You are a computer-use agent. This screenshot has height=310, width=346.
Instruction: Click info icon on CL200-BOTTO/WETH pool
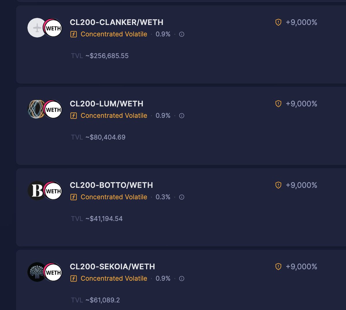coord(182,197)
